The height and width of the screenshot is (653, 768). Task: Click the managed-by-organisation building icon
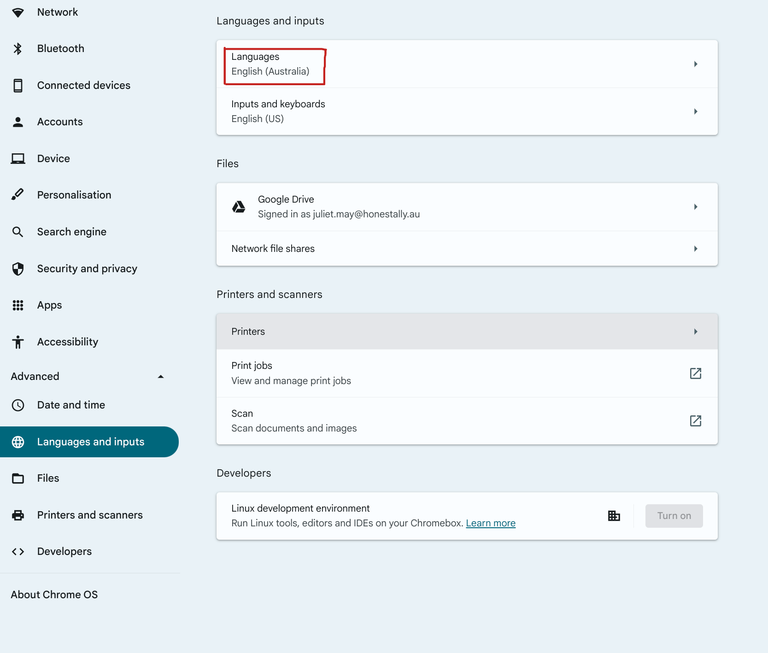[614, 516]
